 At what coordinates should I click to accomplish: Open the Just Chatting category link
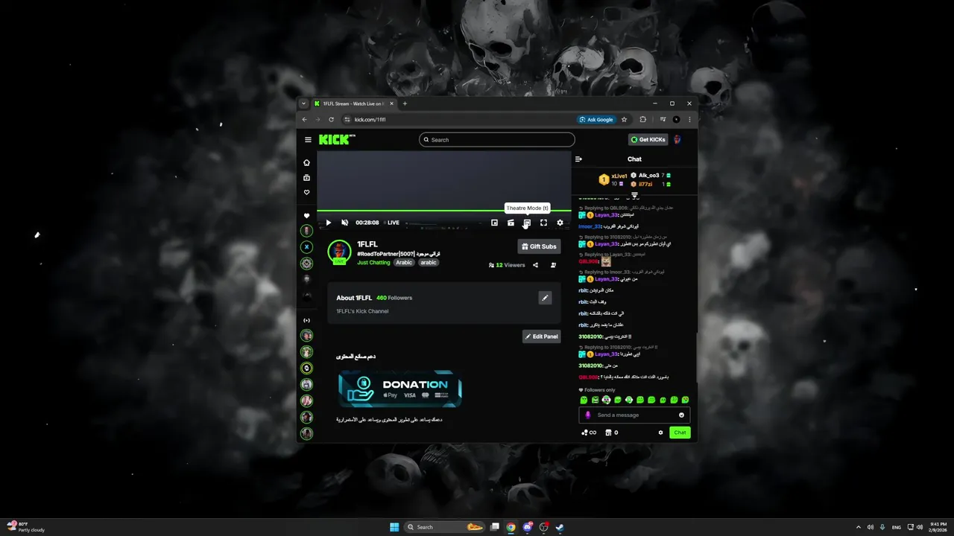click(x=373, y=263)
